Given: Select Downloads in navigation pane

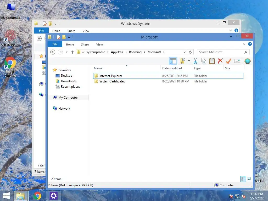Looking at the screenshot, I should [69, 81].
